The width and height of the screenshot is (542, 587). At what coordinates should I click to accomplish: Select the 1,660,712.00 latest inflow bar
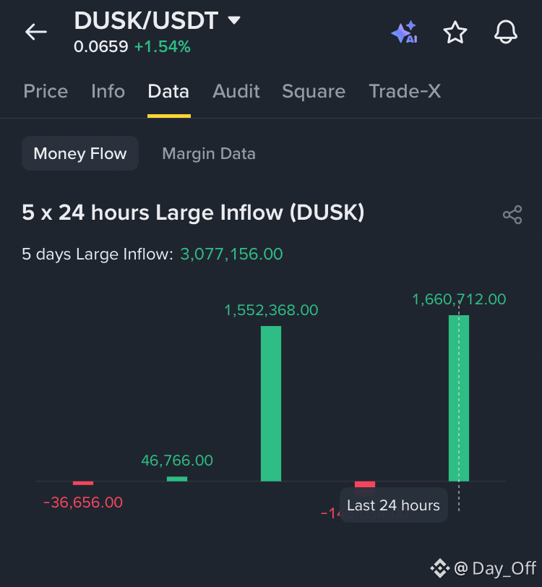pyautogui.click(x=459, y=398)
